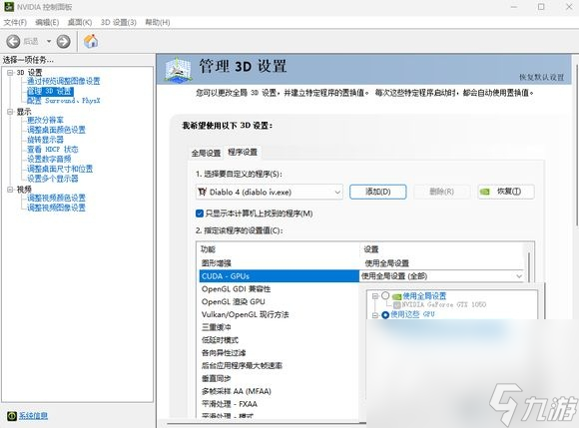Viewport: 579px width, 428px height.
Task: Click the 管理 3D 设置 header image
Action: 179,69
